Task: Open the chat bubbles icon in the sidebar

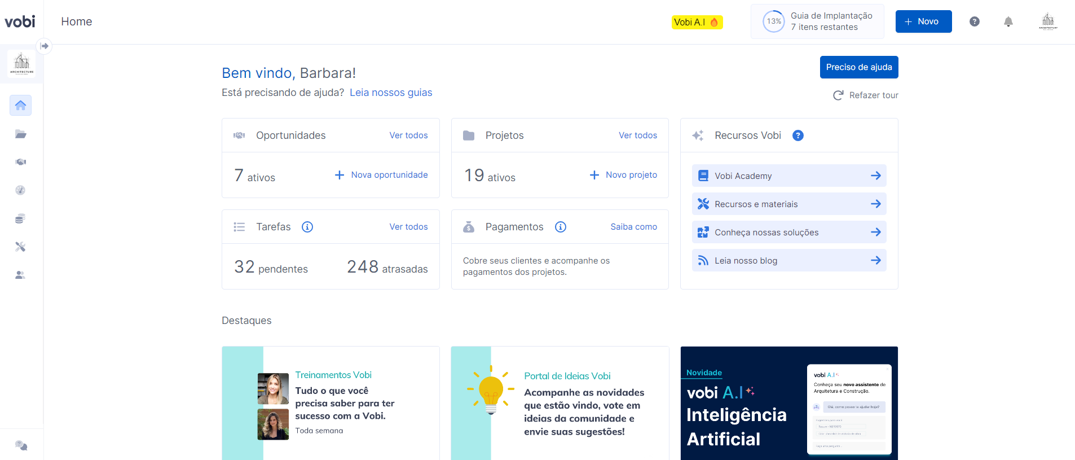Action: (21, 445)
